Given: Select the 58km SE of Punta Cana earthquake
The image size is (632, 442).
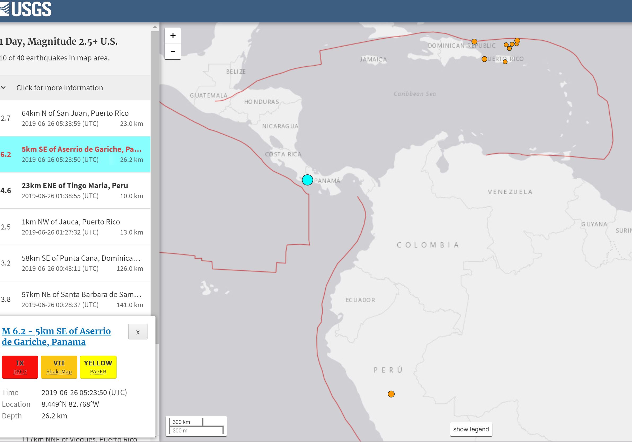Looking at the screenshot, I should [75, 263].
